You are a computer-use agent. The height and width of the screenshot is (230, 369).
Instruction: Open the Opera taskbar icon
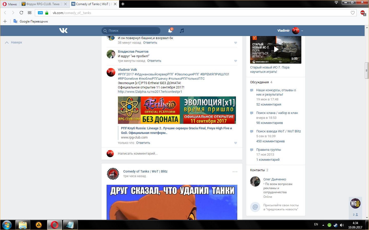click(x=54, y=225)
